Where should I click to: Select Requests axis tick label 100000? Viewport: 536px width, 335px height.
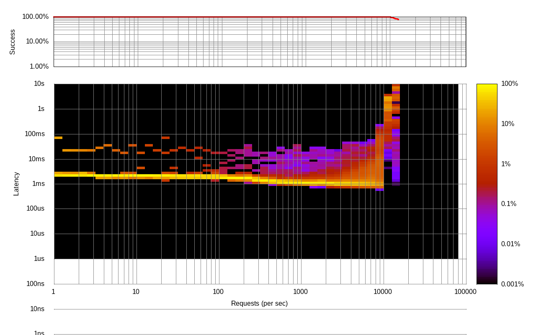click(465, 292)
